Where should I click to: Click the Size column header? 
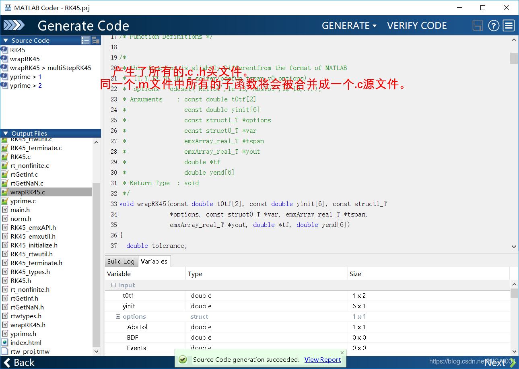428,274
